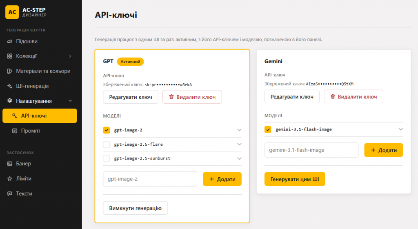Viewport: 418px width, 229px height.
Task: Collapse the Налаштування section chevron
Action: (70, 101)
